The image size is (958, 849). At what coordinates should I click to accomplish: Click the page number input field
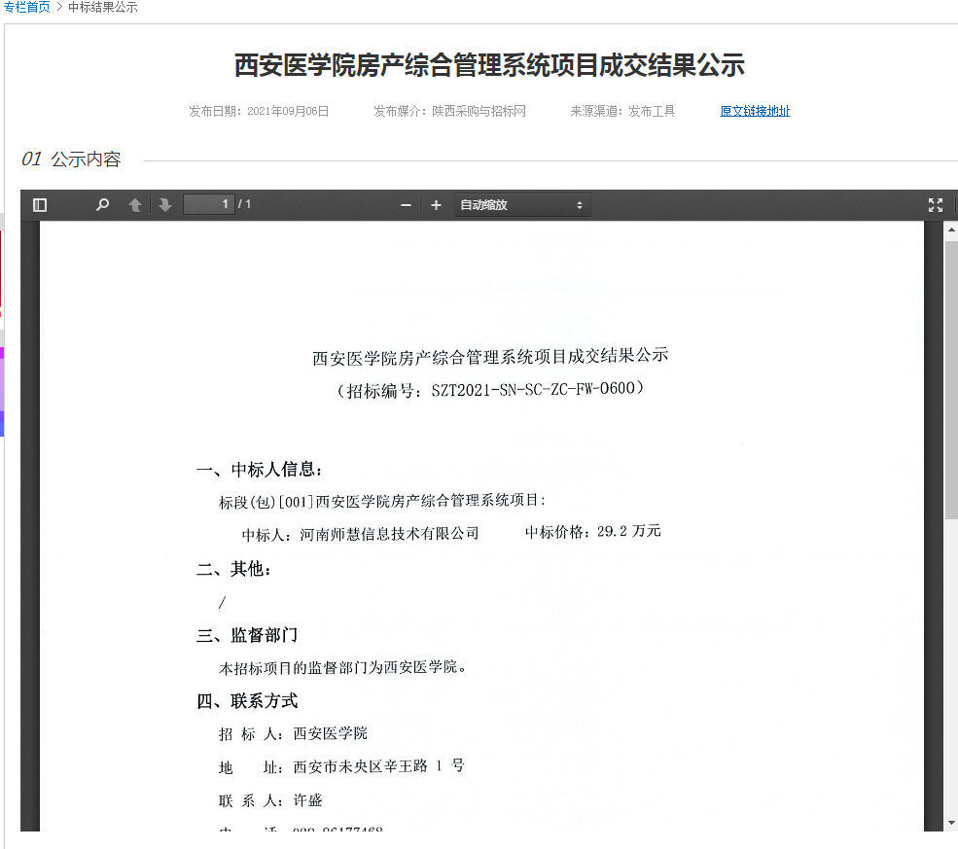click(209, 204)
